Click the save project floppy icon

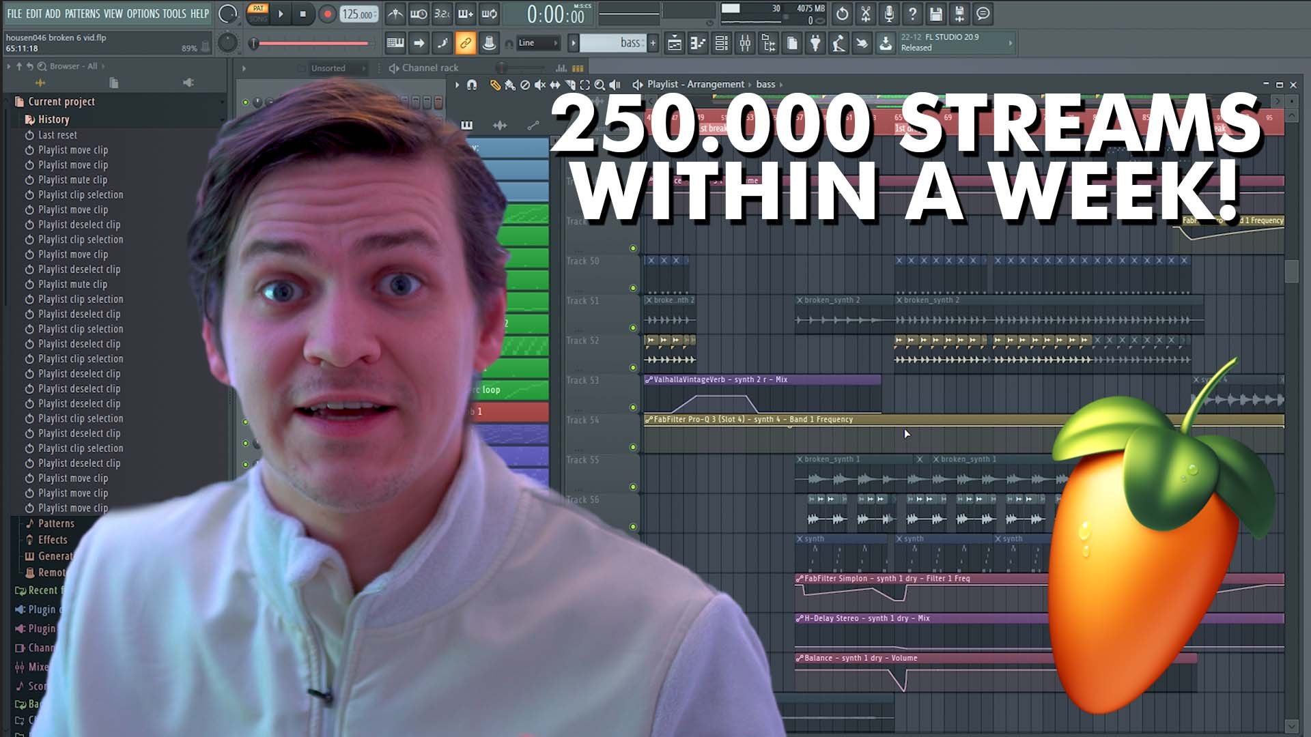tap(936, 14)
